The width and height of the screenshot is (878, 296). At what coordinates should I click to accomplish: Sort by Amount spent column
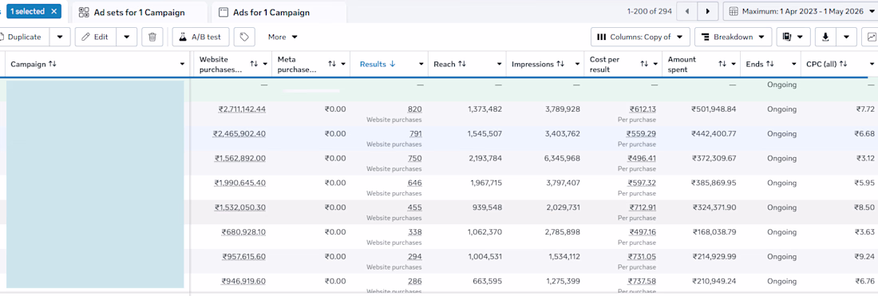click(x=722, y=65)
